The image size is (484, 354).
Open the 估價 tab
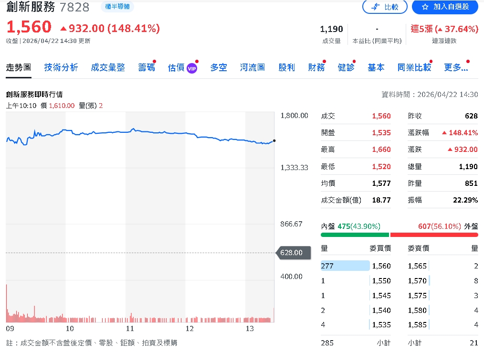coord(176,67)
